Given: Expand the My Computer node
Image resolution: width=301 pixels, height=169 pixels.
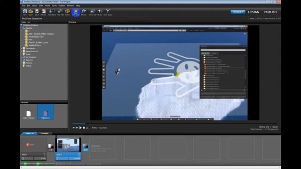Looking at the screenshot, I should click(x=22, y=57).
